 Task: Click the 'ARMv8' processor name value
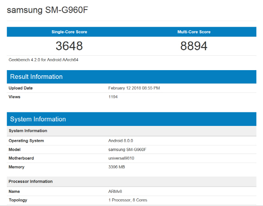[115, 191]
